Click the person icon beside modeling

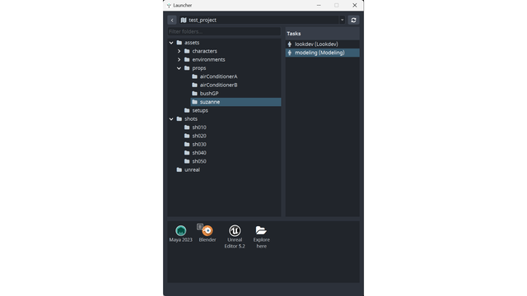pos(290,53)
